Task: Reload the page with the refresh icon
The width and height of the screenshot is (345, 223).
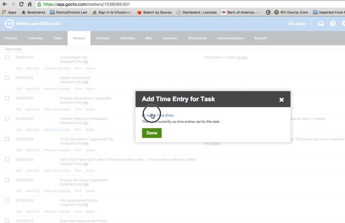Action: pyautogui.click(x=21, y=4)
